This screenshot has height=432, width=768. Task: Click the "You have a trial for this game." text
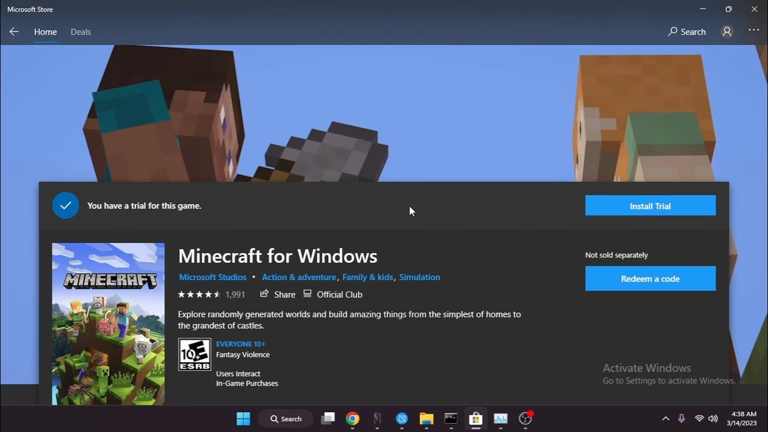pos(144,206)
